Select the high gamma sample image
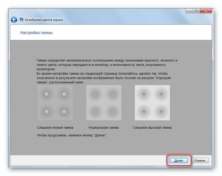This screenshot has height=176, width=222. click(x=152, y=103)
